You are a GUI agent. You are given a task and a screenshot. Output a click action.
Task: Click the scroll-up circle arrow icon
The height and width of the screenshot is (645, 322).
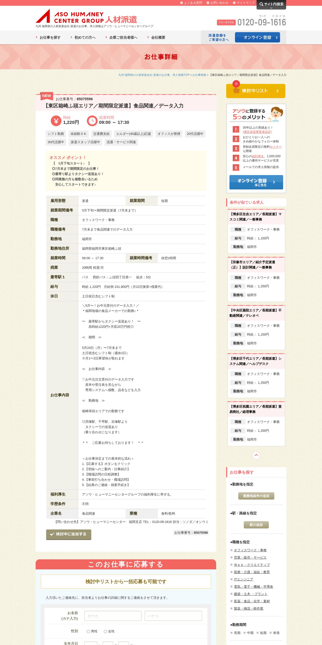[x=256, y=455]
